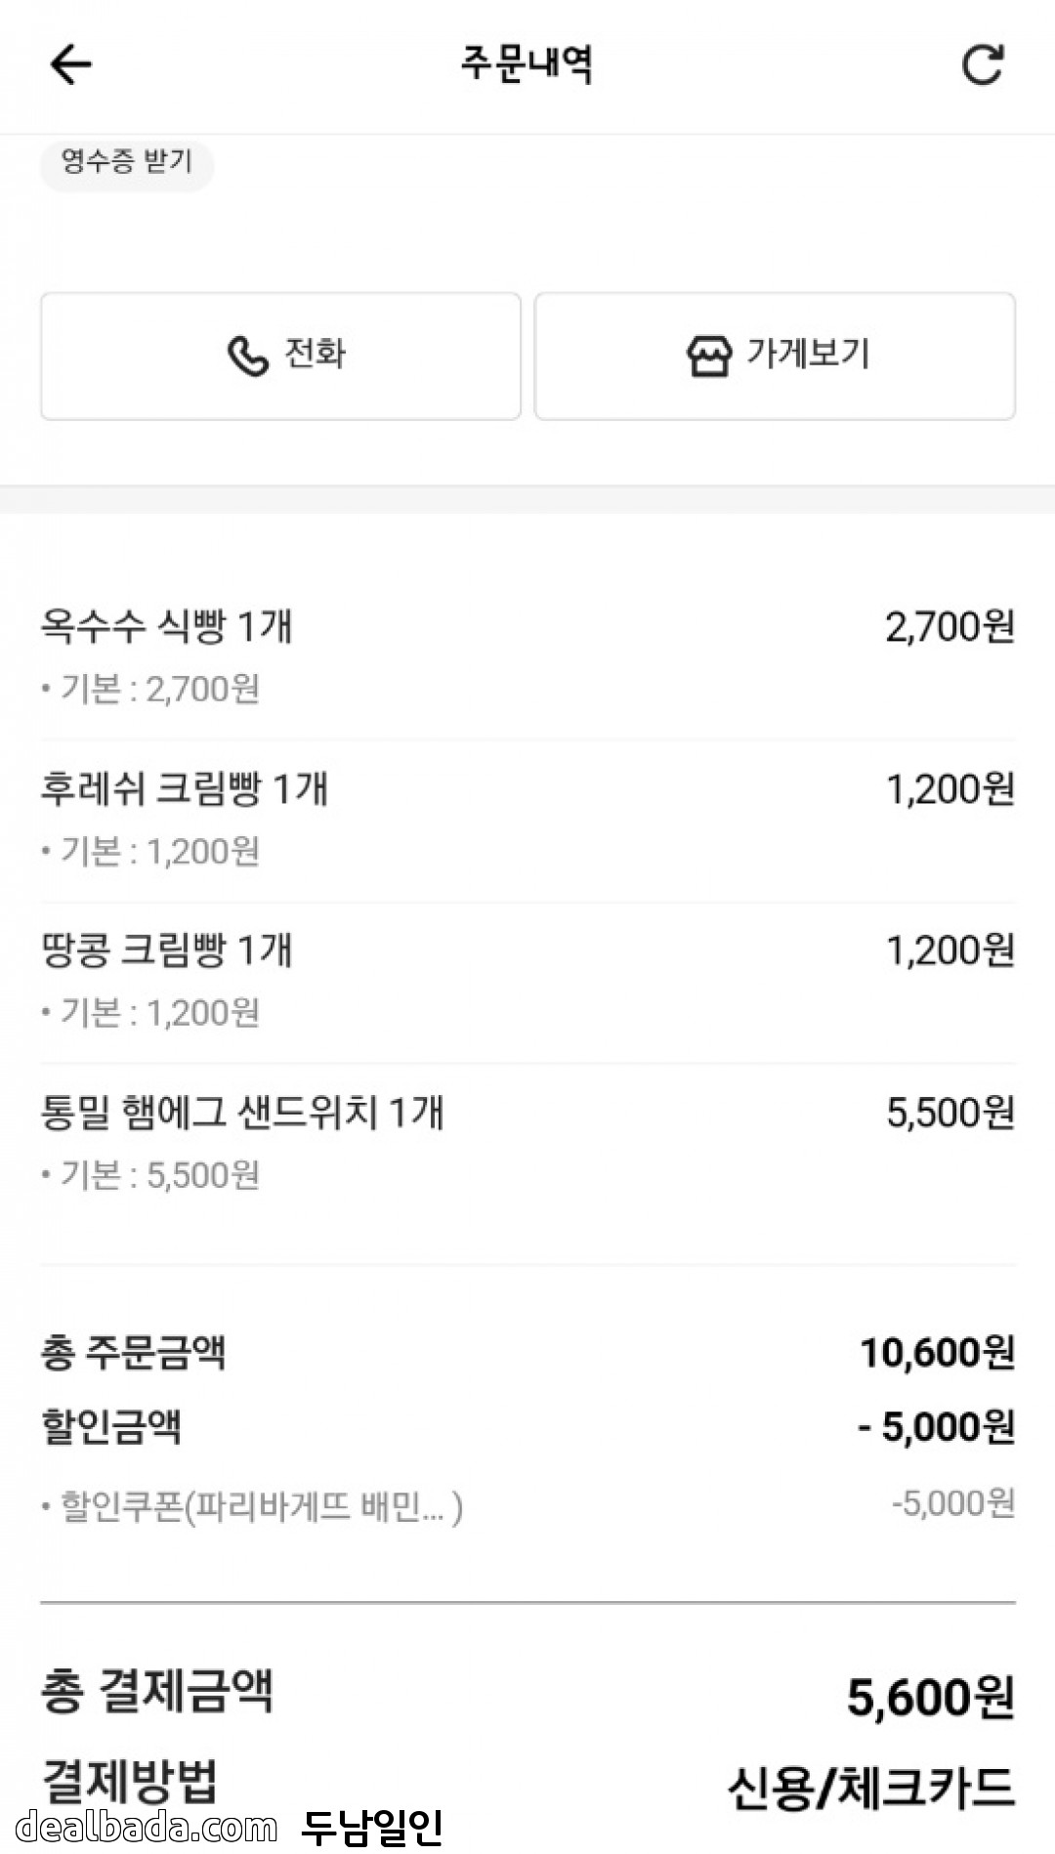
Task: Tap the back arrow icon
Action: (70, 65)
